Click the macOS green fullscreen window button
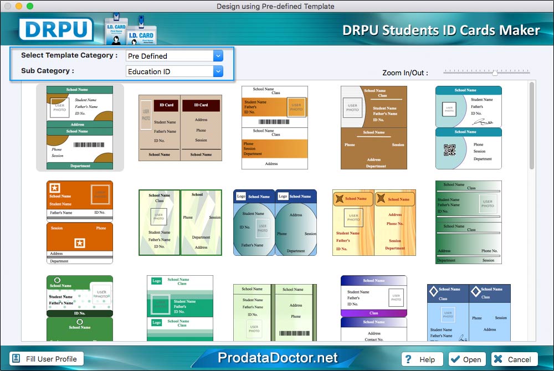This screenshot has width=554, height=371. tap(30, 6)
